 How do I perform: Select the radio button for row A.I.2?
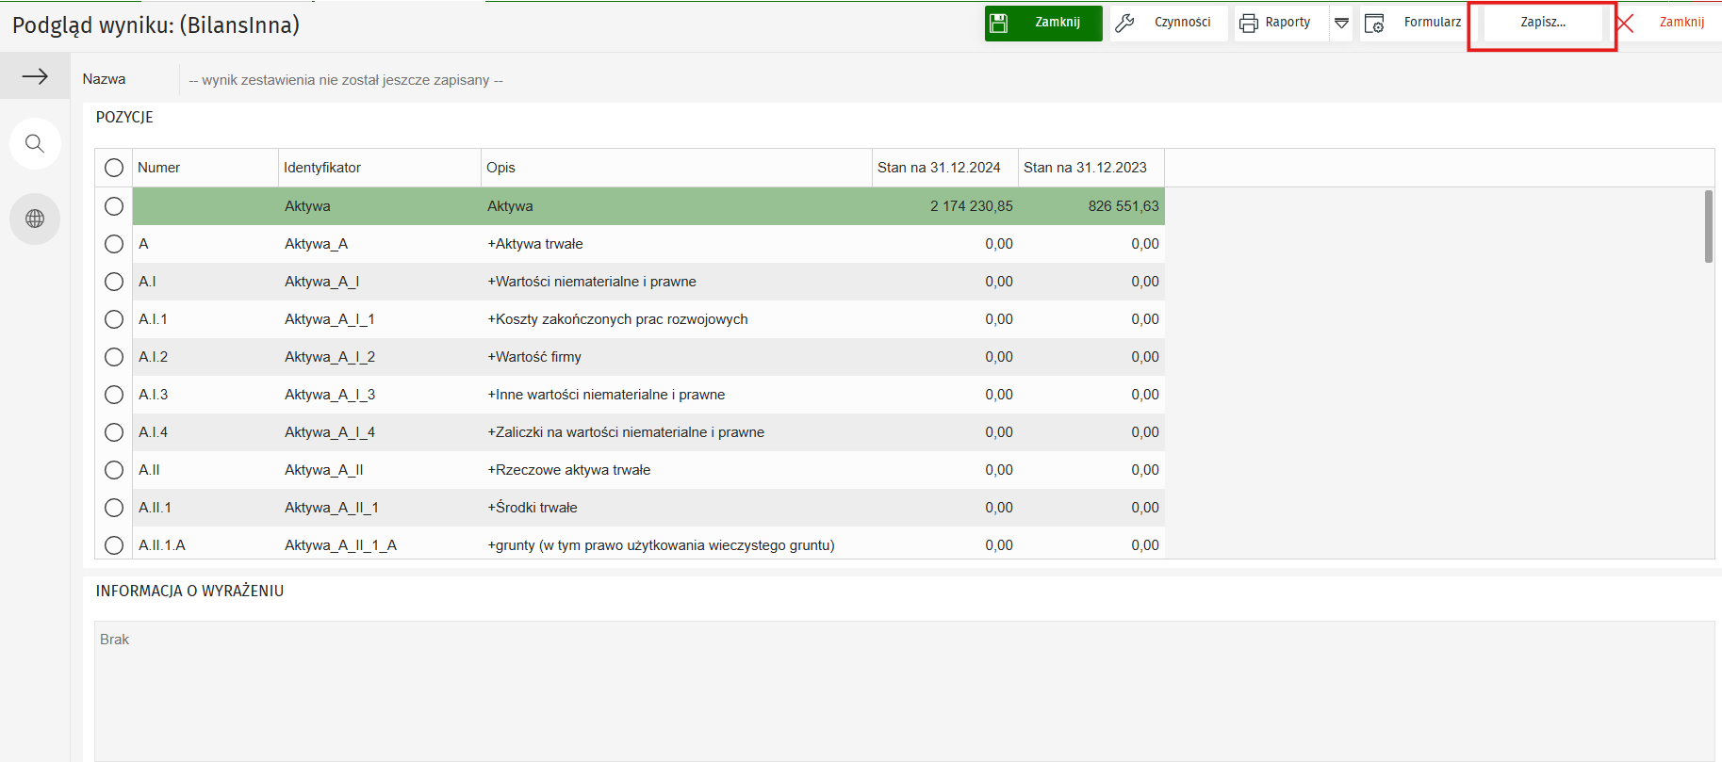click(x=114, y=357)
